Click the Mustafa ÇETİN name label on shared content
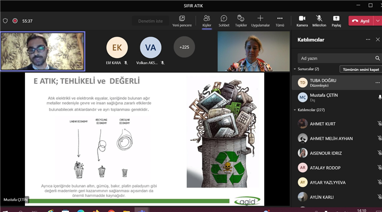Viewport: 382px width, 212px height. click(15, 200)
